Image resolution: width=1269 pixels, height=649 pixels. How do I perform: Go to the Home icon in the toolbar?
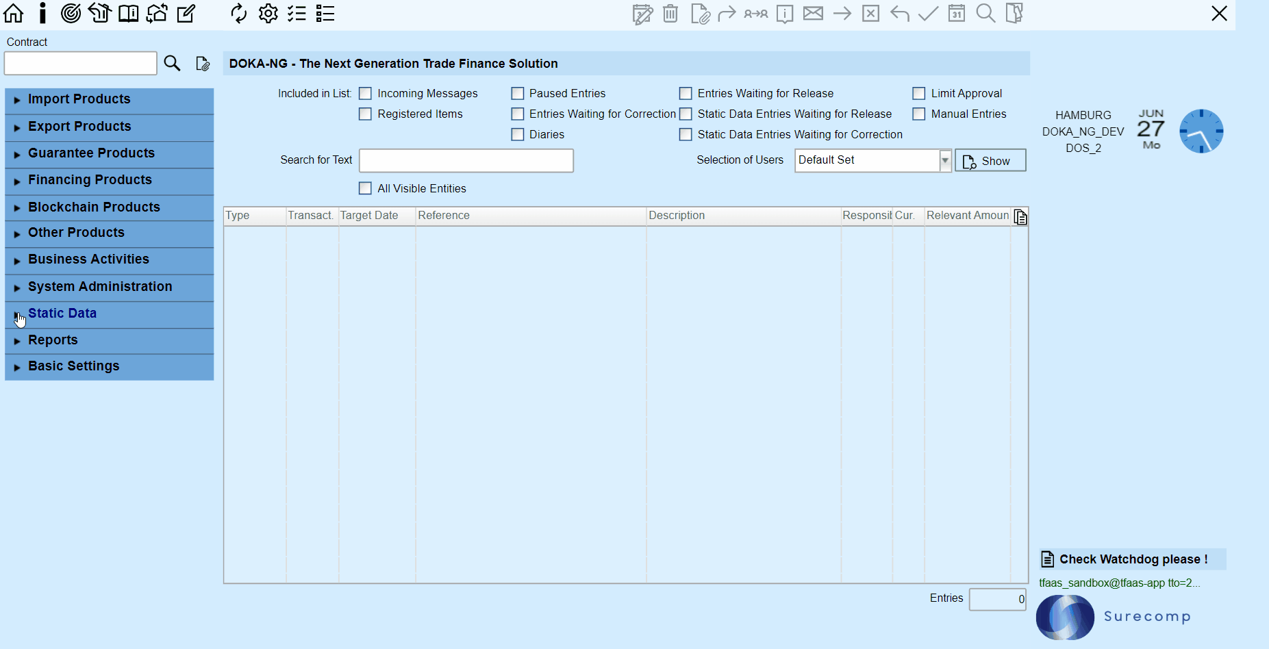point(14,13)
